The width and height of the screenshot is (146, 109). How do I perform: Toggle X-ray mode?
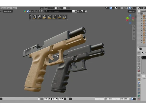[x=122, y=8]
